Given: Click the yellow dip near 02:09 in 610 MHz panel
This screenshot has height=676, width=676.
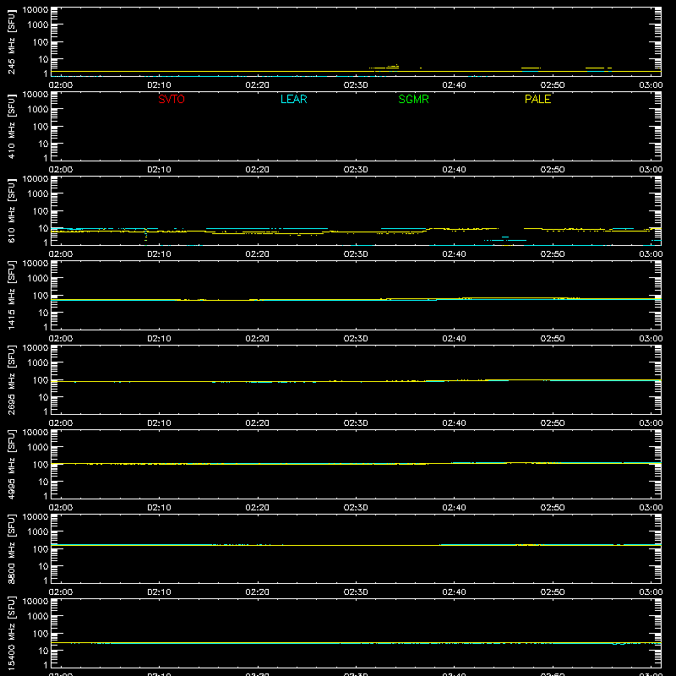Looking at the screenshot, I should coord(145,236).
